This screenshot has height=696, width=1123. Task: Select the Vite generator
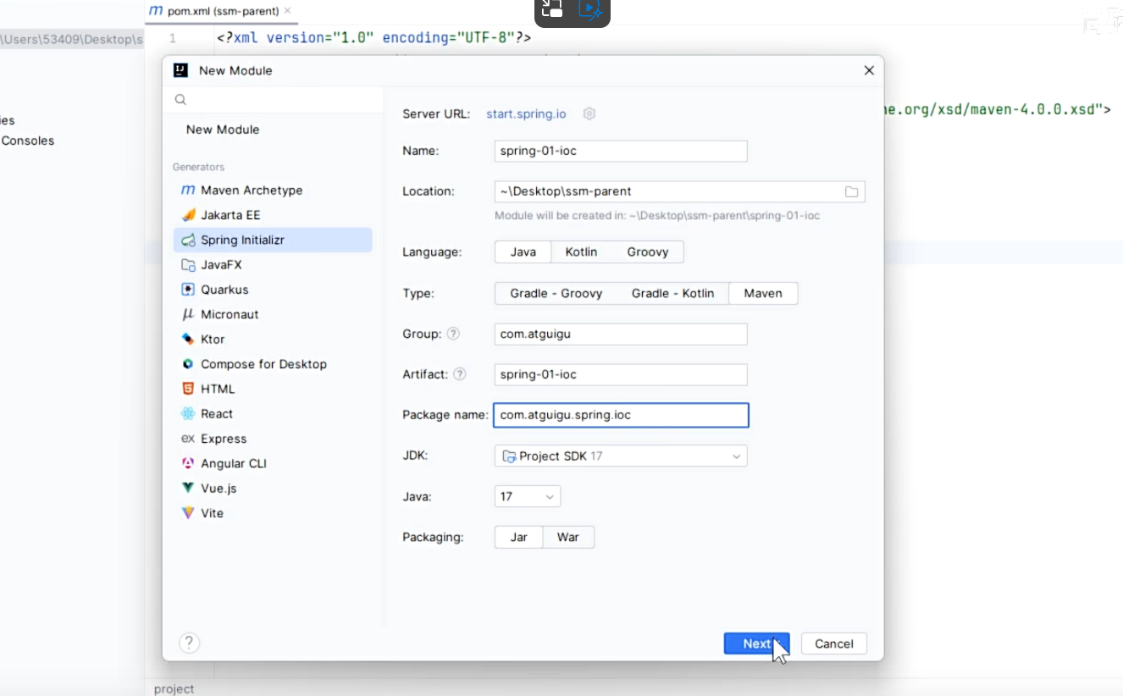click(272, 513)
